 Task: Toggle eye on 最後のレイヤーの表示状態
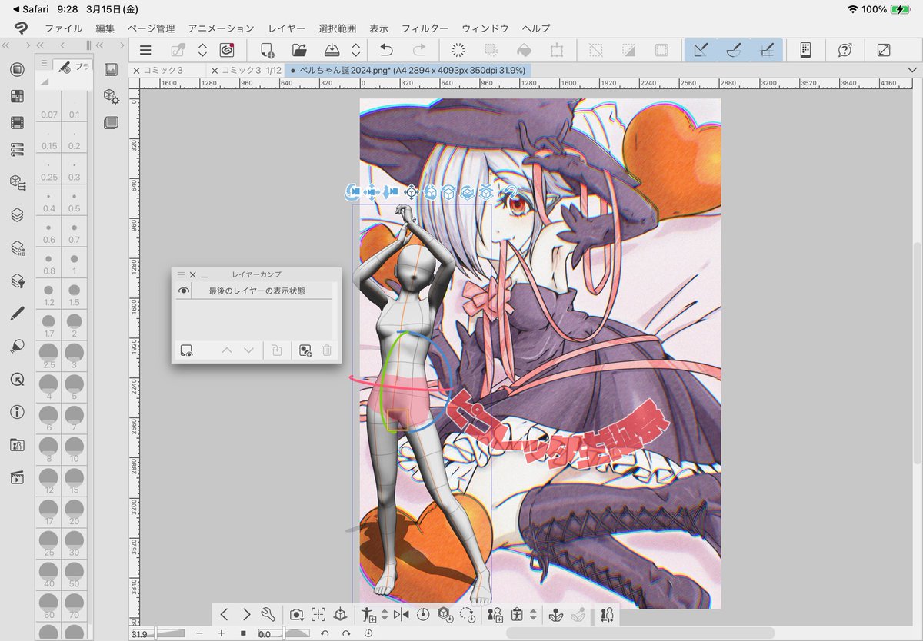[183, 291]
